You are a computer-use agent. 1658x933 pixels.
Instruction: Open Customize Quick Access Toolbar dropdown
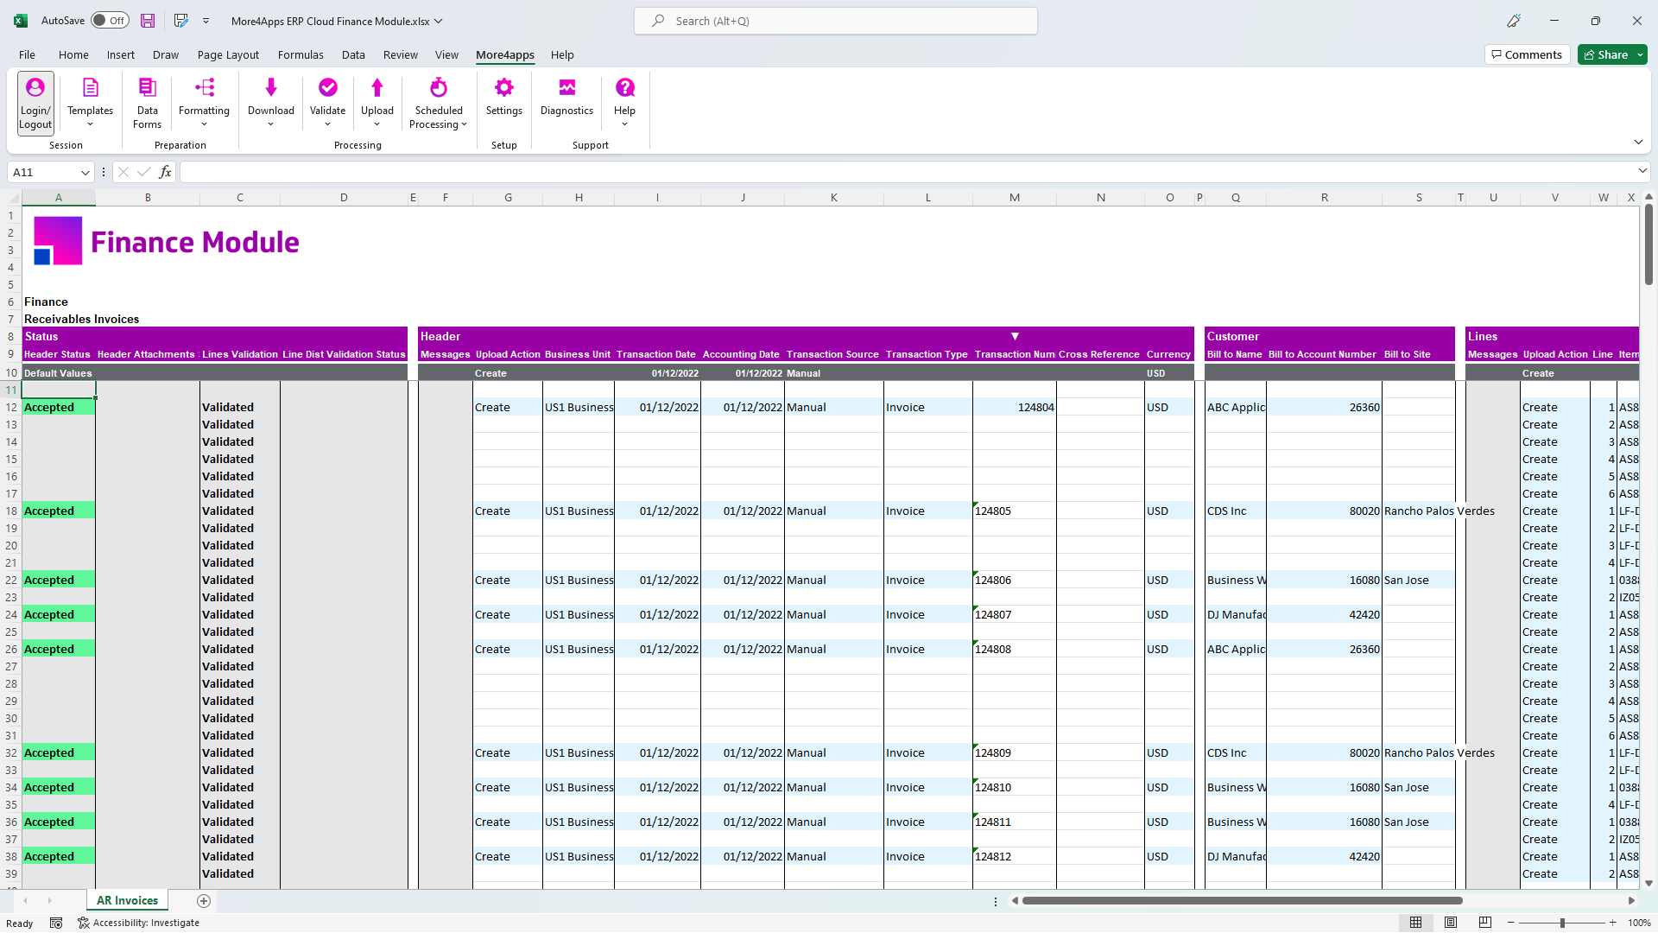click(206, 21)
